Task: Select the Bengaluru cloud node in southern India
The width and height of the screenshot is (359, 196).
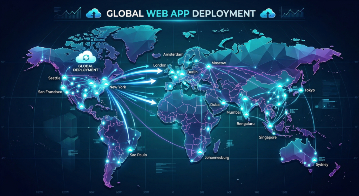Action: click(x=246, y=114)
